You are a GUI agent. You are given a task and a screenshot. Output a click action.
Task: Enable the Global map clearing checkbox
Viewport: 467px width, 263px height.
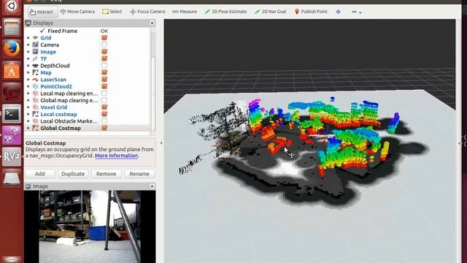click(x=104, y=101)
